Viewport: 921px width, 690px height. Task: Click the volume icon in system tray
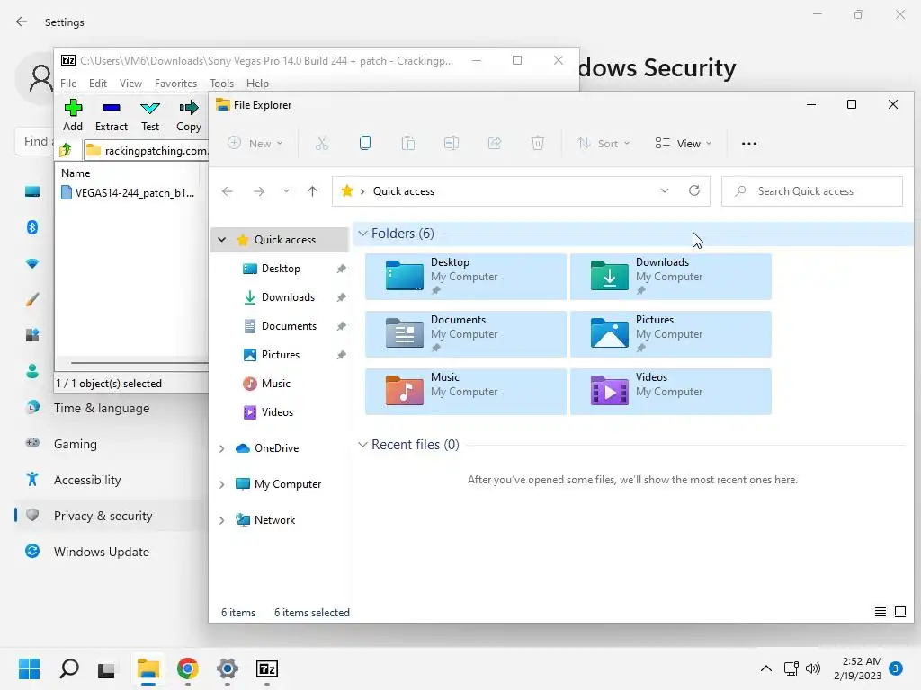813,668
